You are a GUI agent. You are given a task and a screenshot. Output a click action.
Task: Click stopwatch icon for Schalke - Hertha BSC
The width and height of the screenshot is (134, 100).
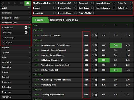92,70
